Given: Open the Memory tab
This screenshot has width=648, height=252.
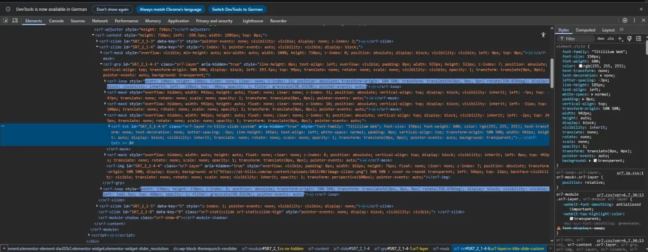Looking at the screenshot, I should tap(153, 21).
